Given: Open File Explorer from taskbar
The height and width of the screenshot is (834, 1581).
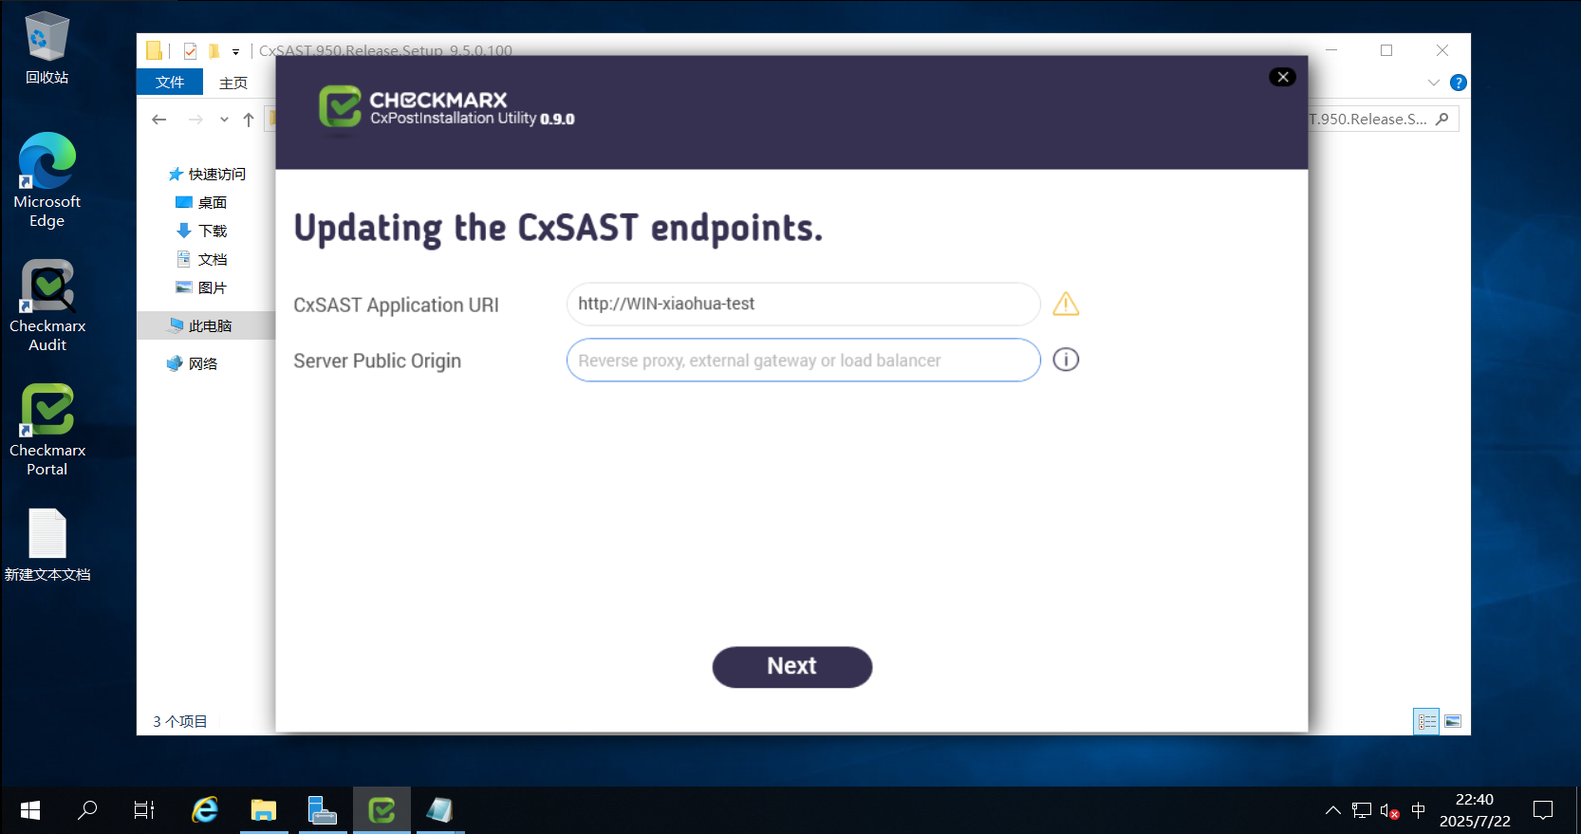Looking at the screenshot, I should tap(264, 810).
